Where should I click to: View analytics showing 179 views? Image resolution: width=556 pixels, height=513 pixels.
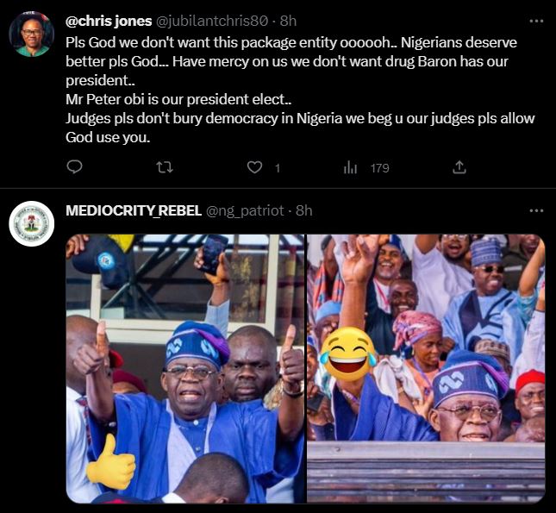[351, 167]
